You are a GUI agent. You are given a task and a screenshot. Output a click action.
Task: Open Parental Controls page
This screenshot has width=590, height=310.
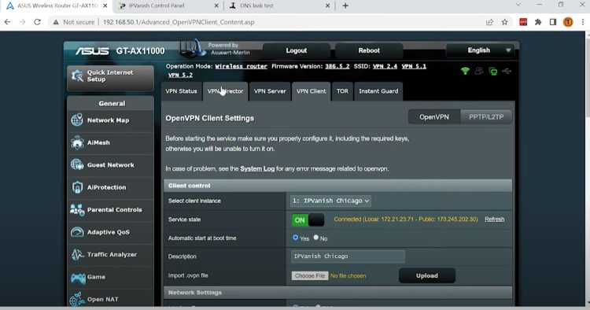110,209
